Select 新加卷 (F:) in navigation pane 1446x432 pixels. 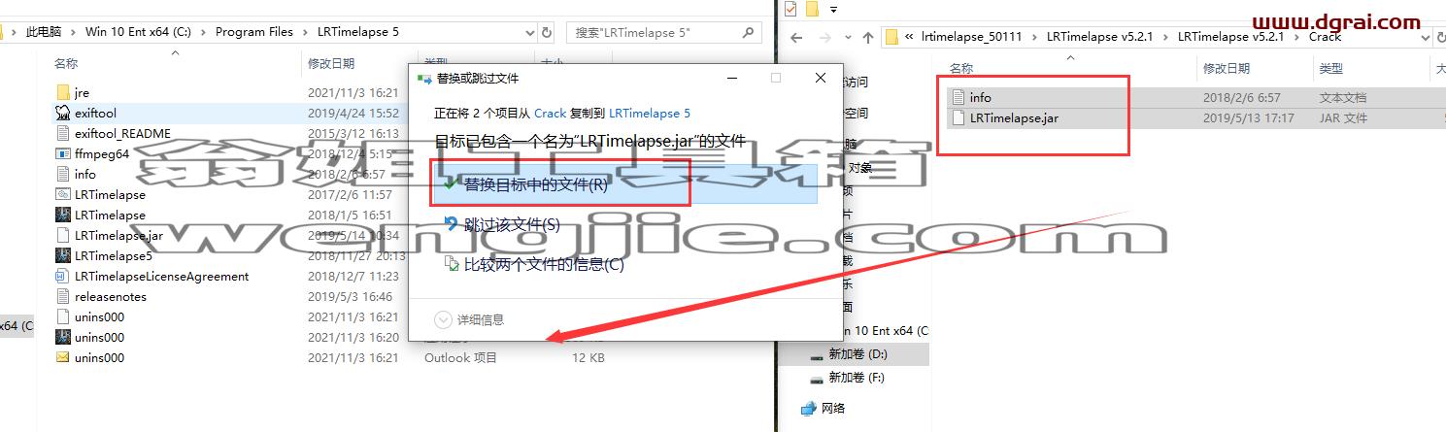[856, 378]
